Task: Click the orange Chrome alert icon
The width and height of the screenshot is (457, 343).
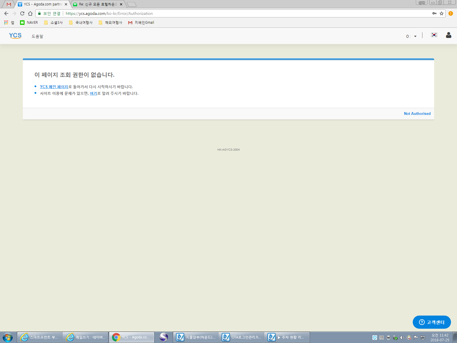Action: pos(451,13)
